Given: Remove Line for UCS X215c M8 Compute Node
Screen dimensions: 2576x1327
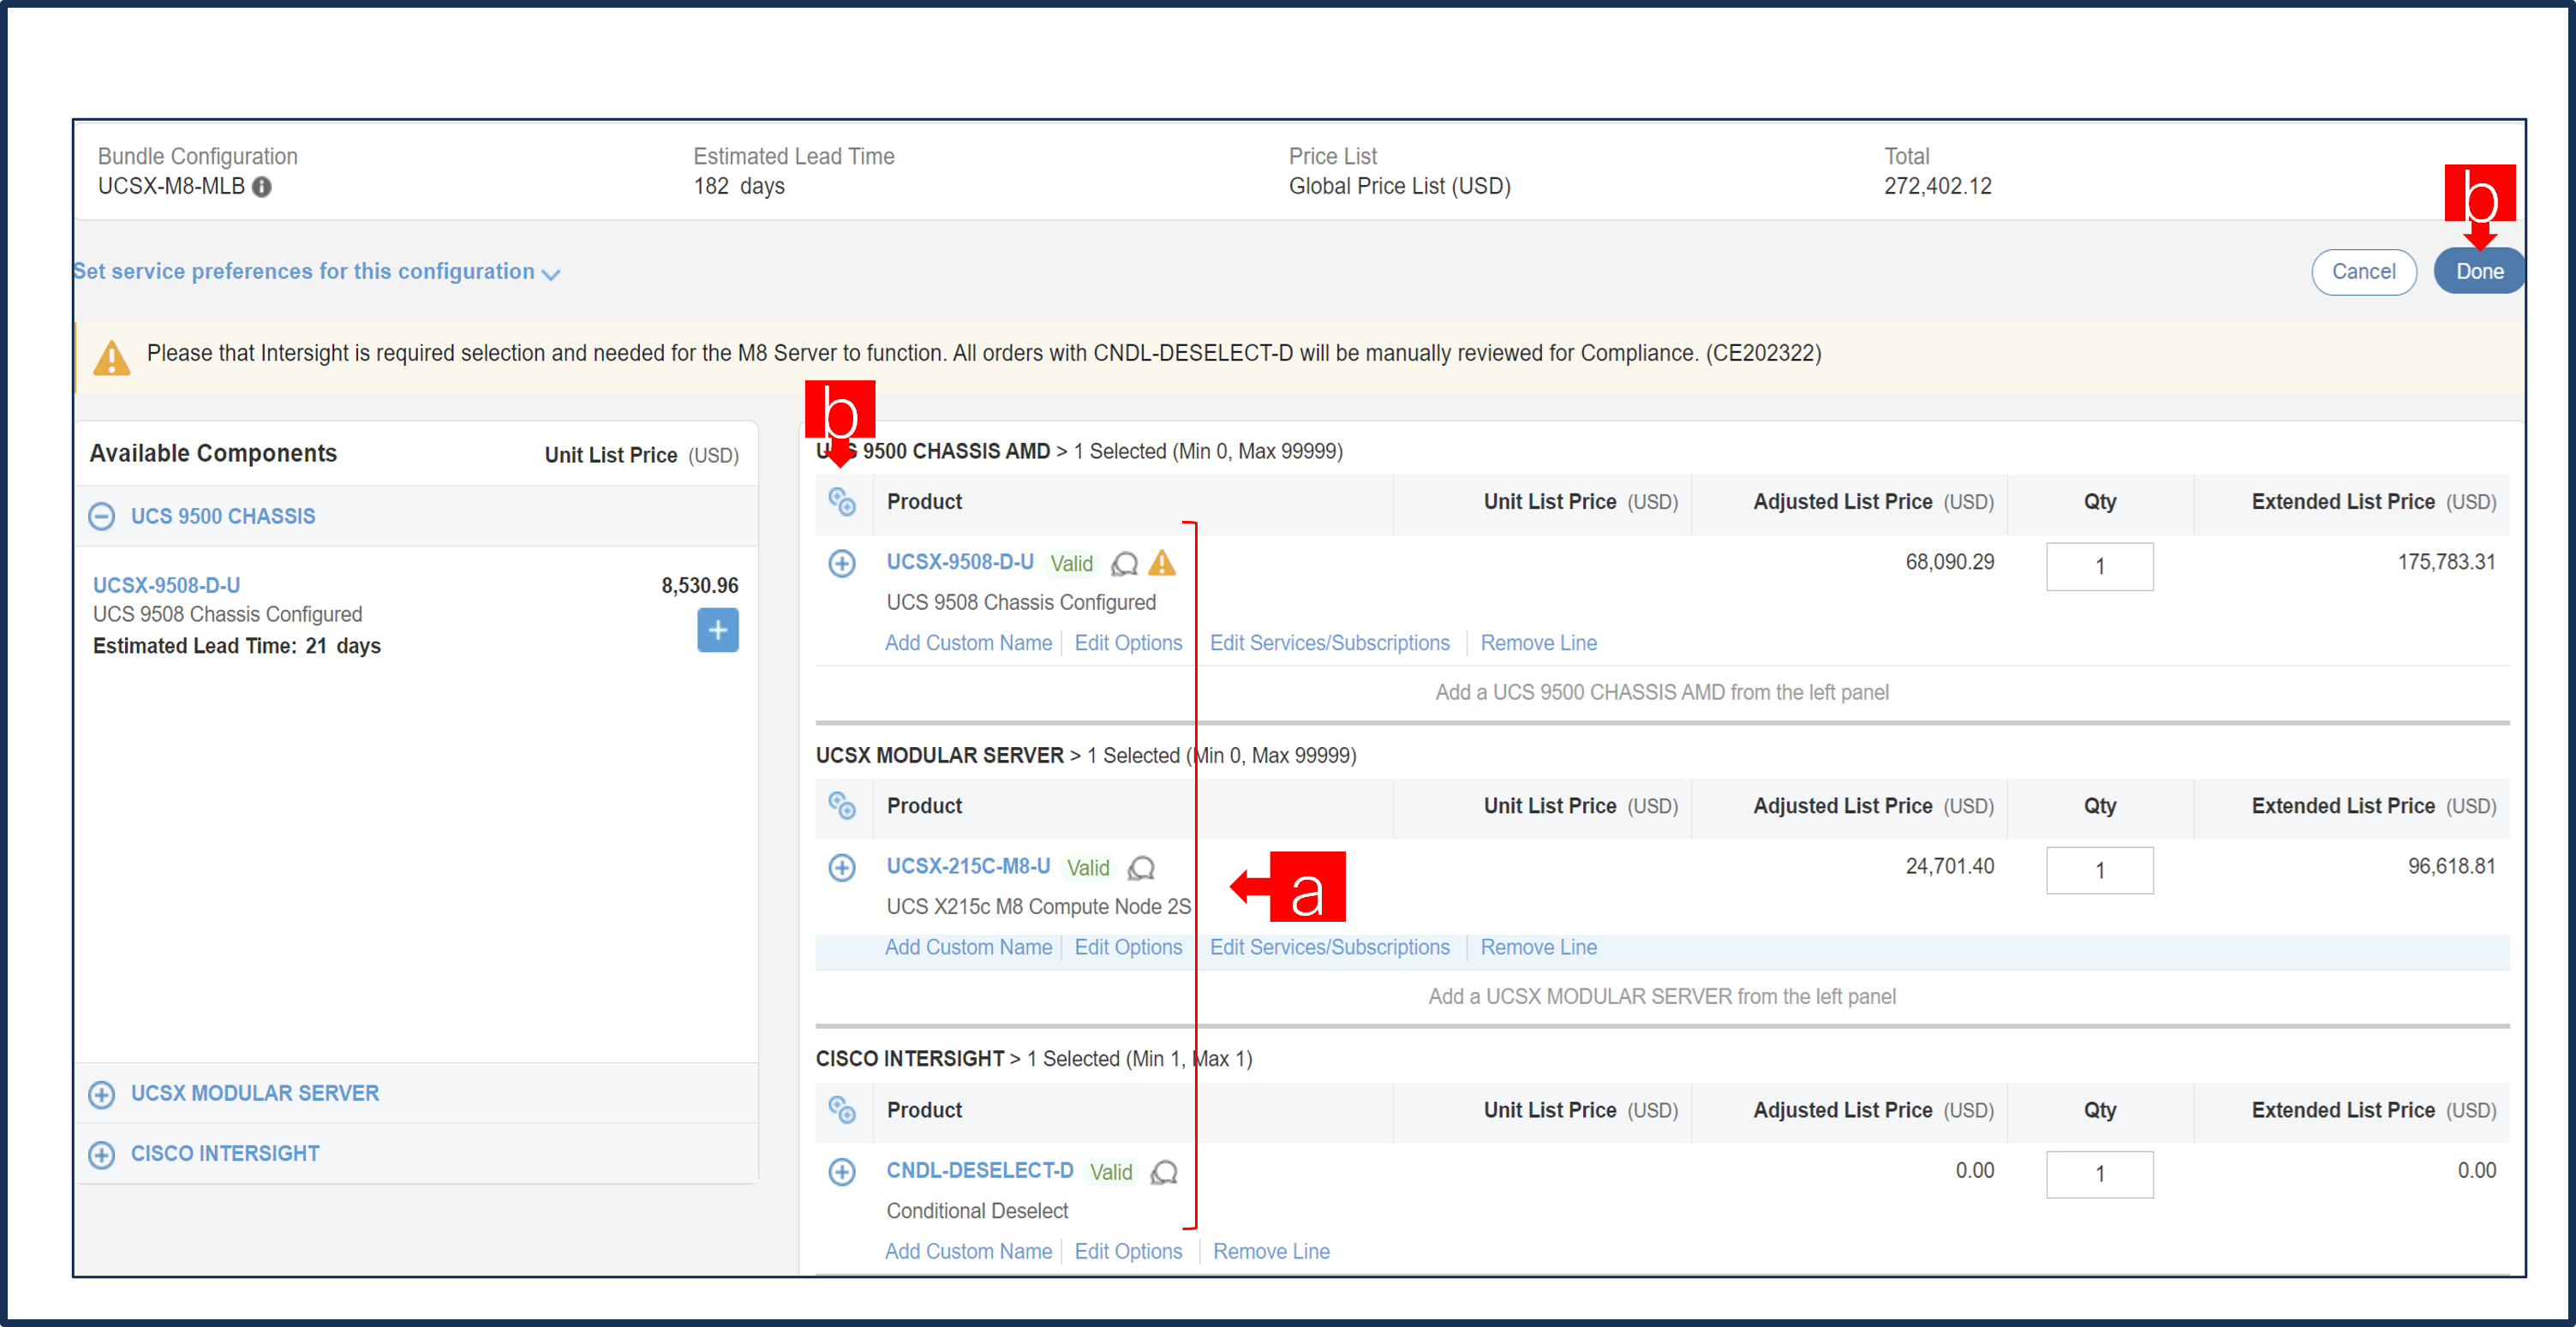Looking at the screenshot, I should pos(1538,947).
